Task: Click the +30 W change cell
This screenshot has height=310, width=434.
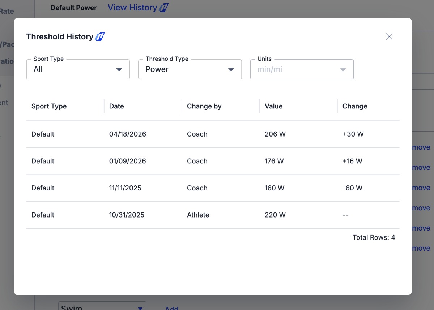Action: (353, 134)
